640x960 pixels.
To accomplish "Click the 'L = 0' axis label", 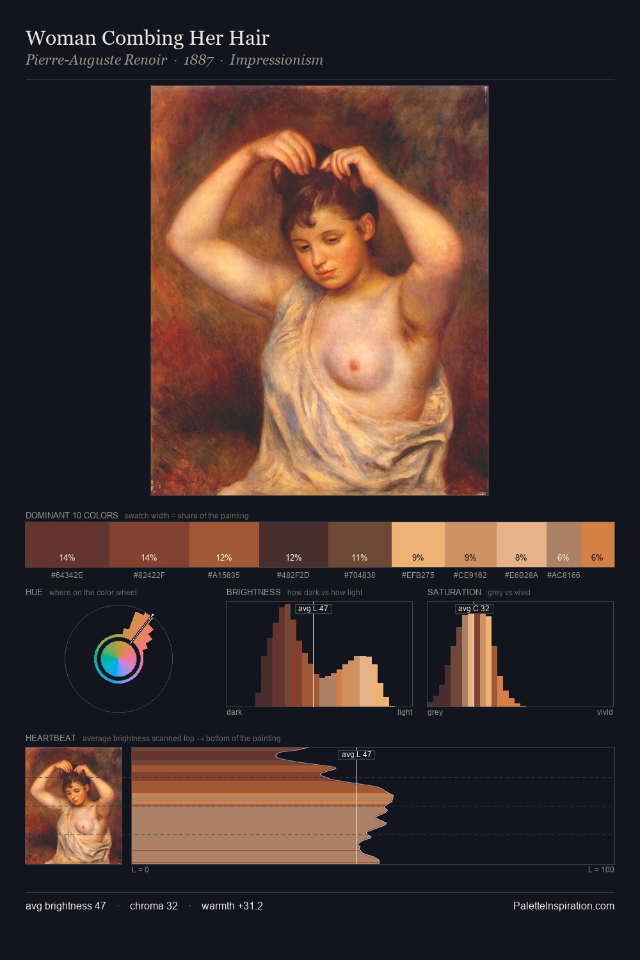I will tap(140, 870).
